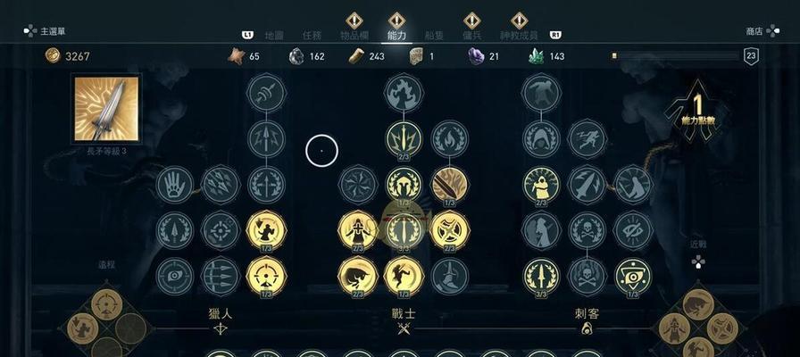Switch to the 物品欄 inventory tab

(x=354, y=35)
